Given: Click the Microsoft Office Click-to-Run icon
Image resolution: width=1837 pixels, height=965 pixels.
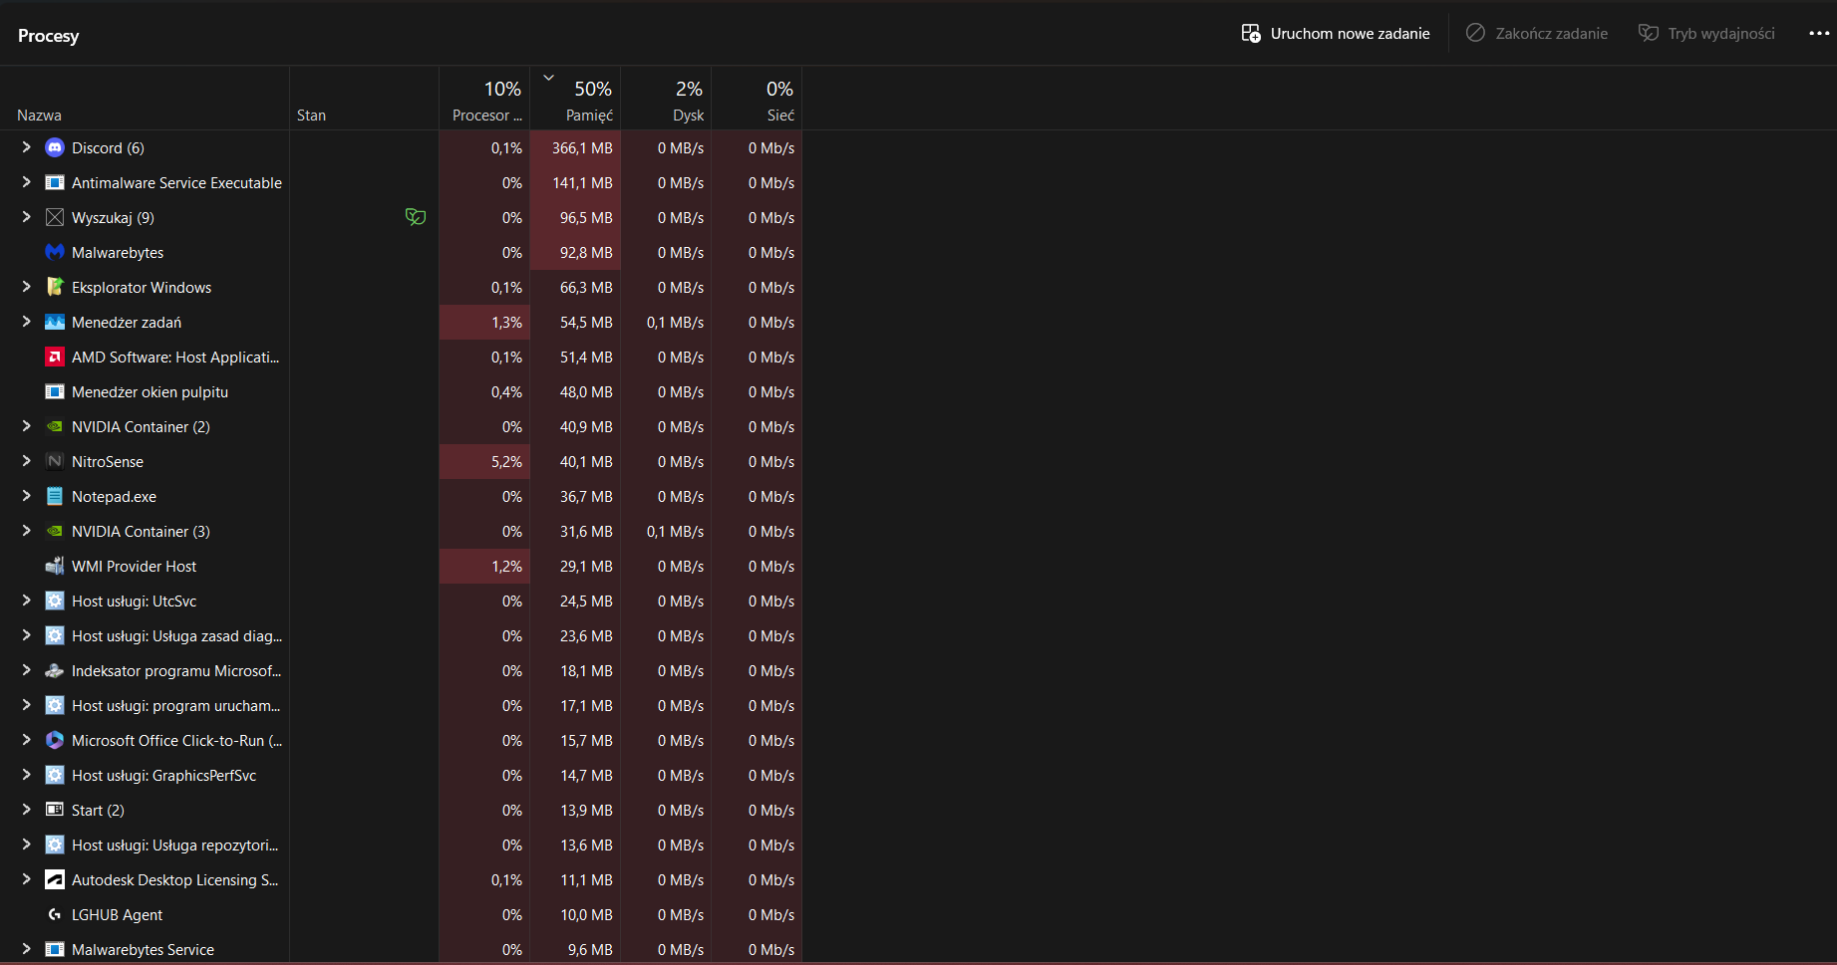Looking at the screenshot, I should pyautogui.click(x=55, y=740).
